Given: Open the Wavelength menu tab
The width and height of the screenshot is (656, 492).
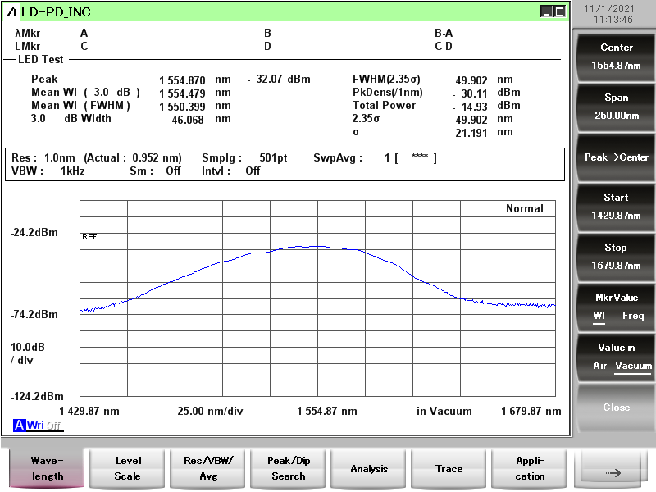Looking at the screenshot, I should click(x=47, y=468).
